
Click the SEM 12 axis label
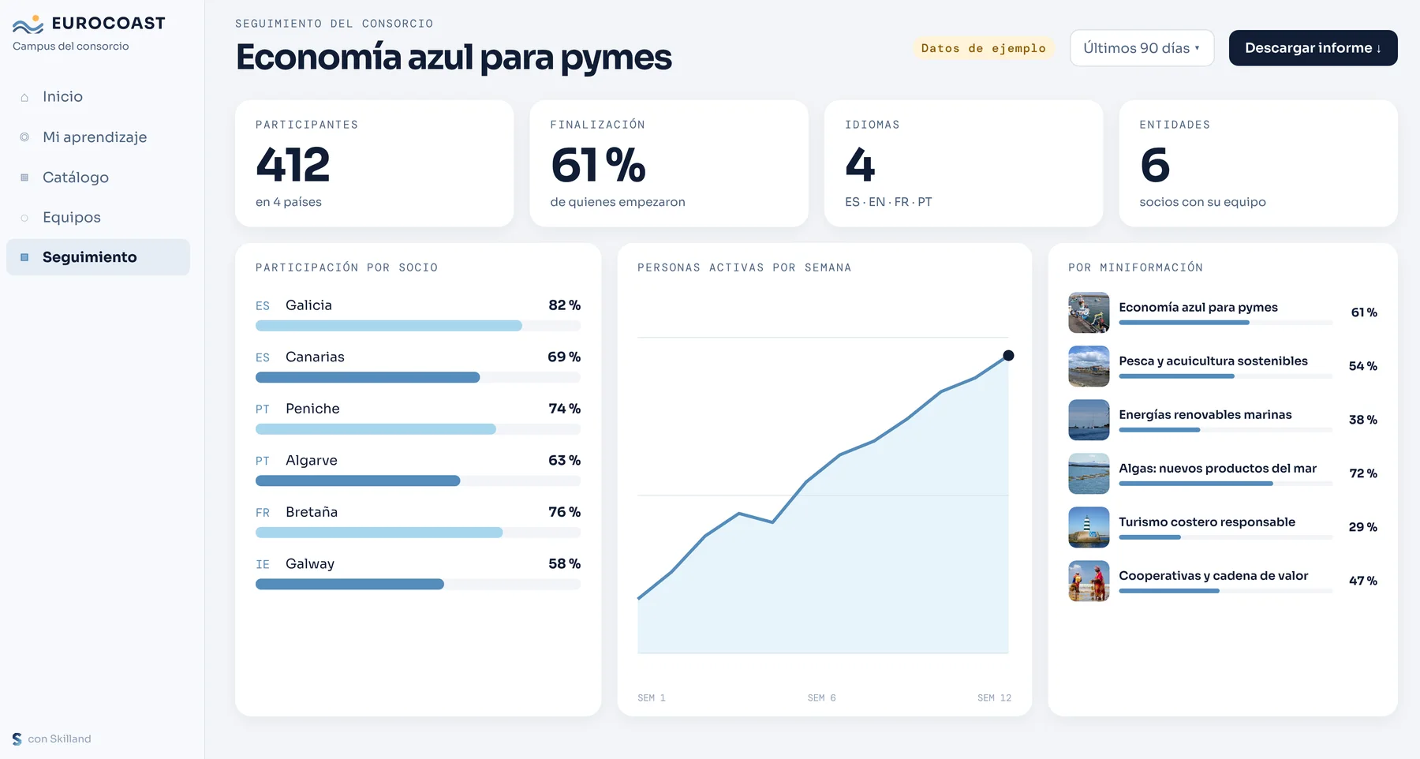point(994,698)
